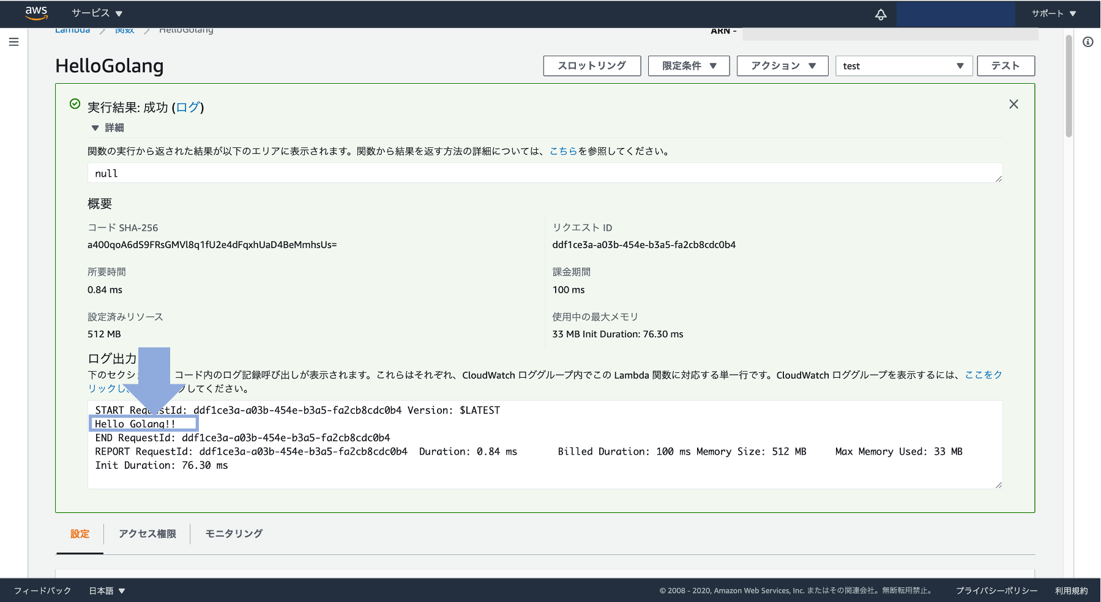This screenshot has width=1101, height=602.
Task: Click the Hello Golang!! log line
Action: point(135,424)
